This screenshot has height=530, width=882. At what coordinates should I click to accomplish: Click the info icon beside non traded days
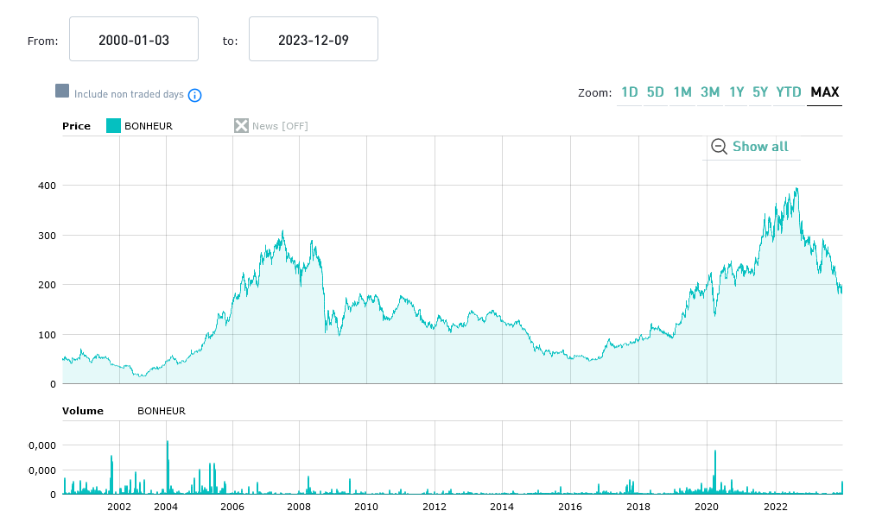pos(195,95)
